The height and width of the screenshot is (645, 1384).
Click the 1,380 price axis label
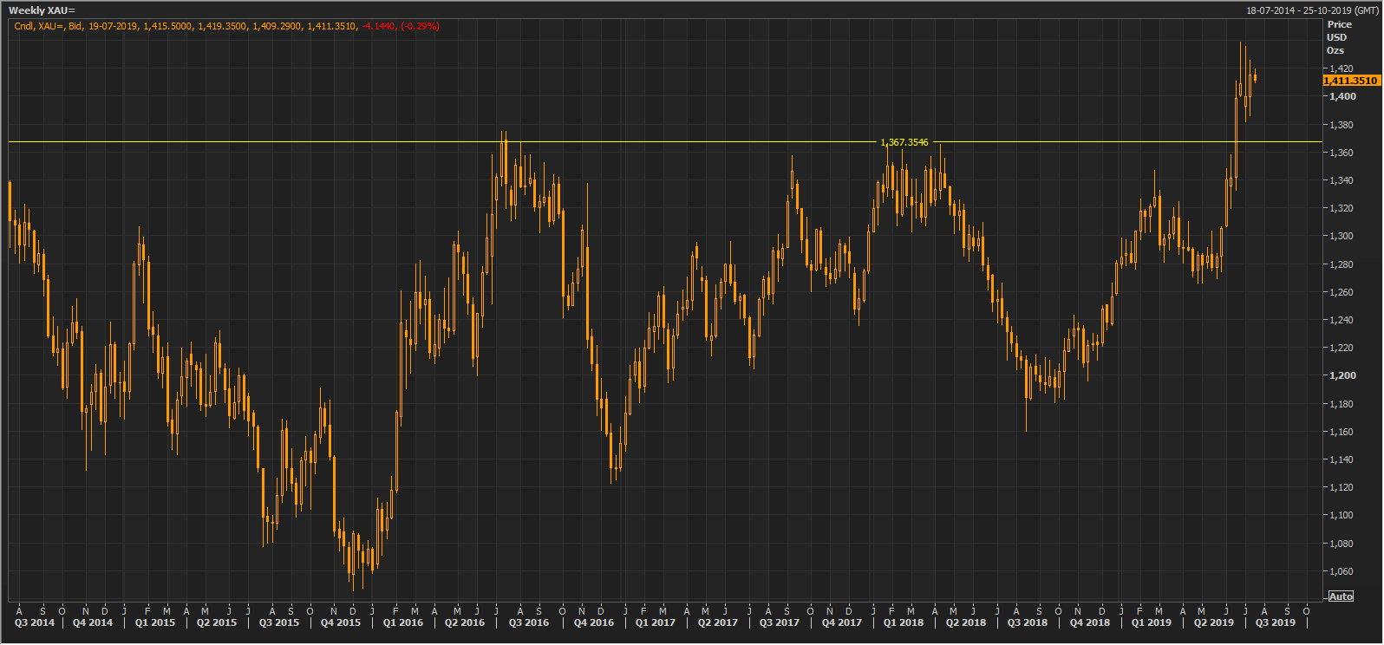pos(1342,125)
